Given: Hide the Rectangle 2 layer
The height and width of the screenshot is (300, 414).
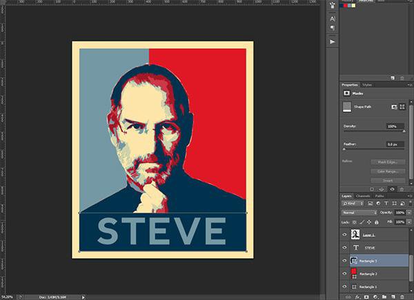Looking at the screenshot, I should click(x=344, y=273).
